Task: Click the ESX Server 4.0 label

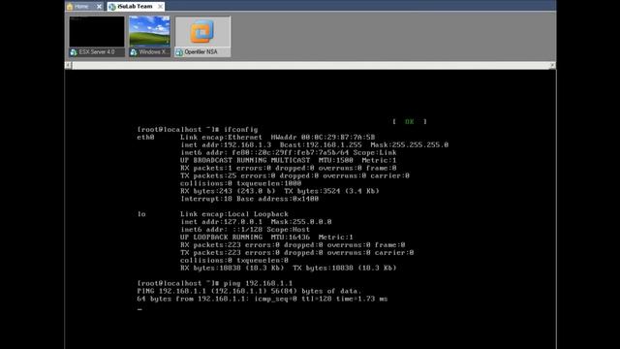Action: click(x=97, y=51)
